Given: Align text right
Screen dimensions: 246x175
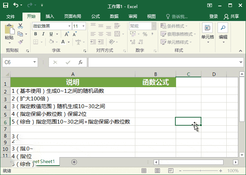Looking at the screenshot, I should (x=108, y=34).
